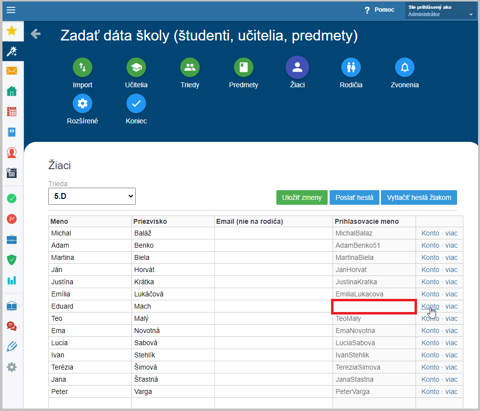Click viac link for Martina Biela
The height and width of the screenshot is (411, 480).
pos(451,257)
